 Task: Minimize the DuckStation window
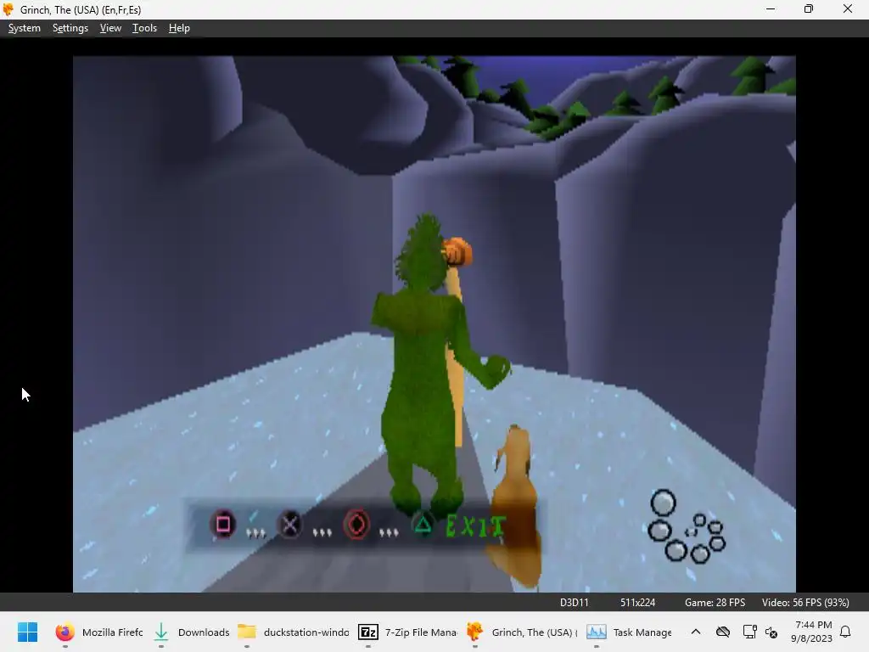[771, 9]
